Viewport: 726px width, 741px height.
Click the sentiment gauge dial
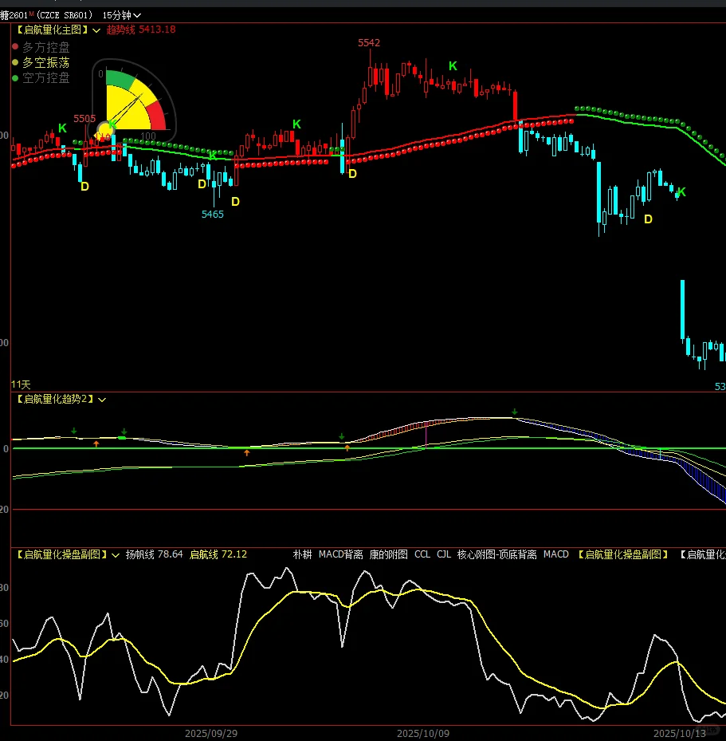click(133, 101)
